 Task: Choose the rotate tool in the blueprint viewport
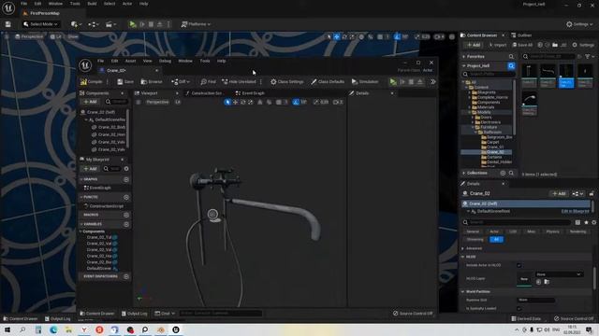click(x=243, y=102)
